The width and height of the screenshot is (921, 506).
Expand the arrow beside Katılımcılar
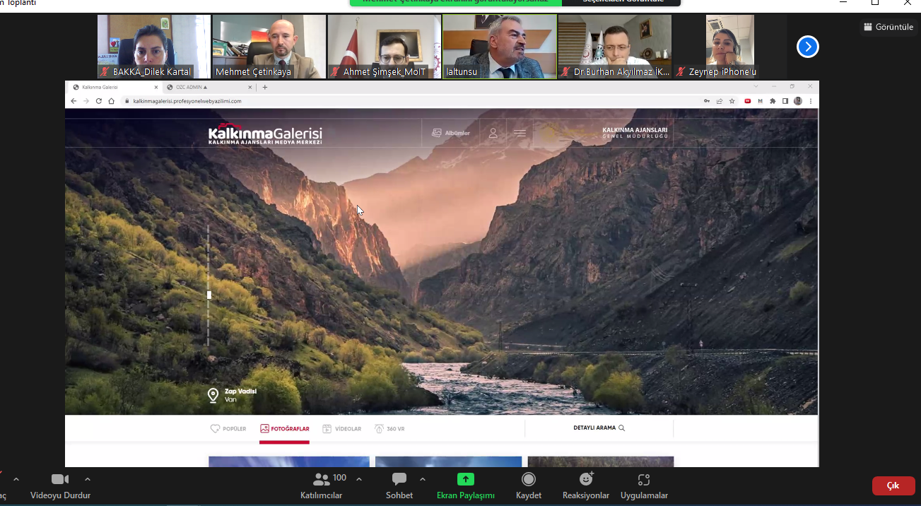coord(359,479)
